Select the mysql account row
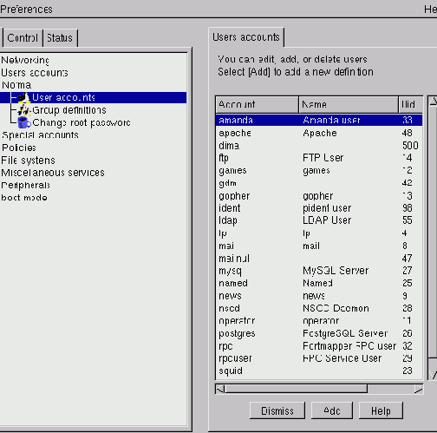 (x=319, y=271)
